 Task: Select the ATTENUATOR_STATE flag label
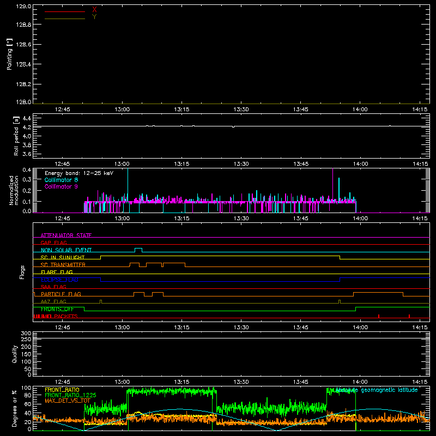click(x=66, y=235)
